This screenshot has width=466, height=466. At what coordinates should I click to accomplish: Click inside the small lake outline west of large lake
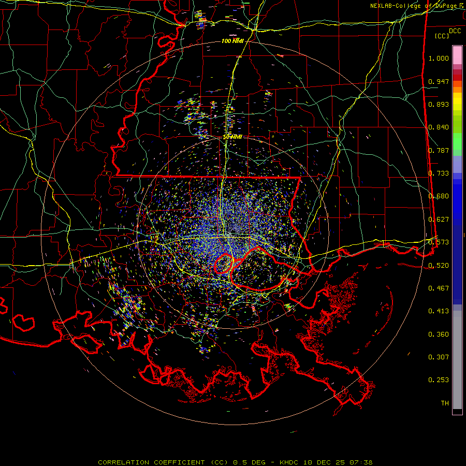point(224,264)
